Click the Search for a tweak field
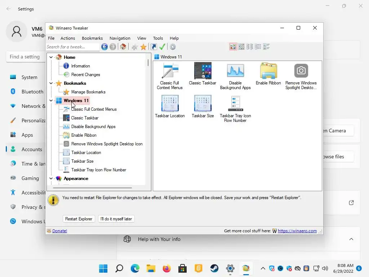Viewport: 369px width, 277px height. (73, 47)
